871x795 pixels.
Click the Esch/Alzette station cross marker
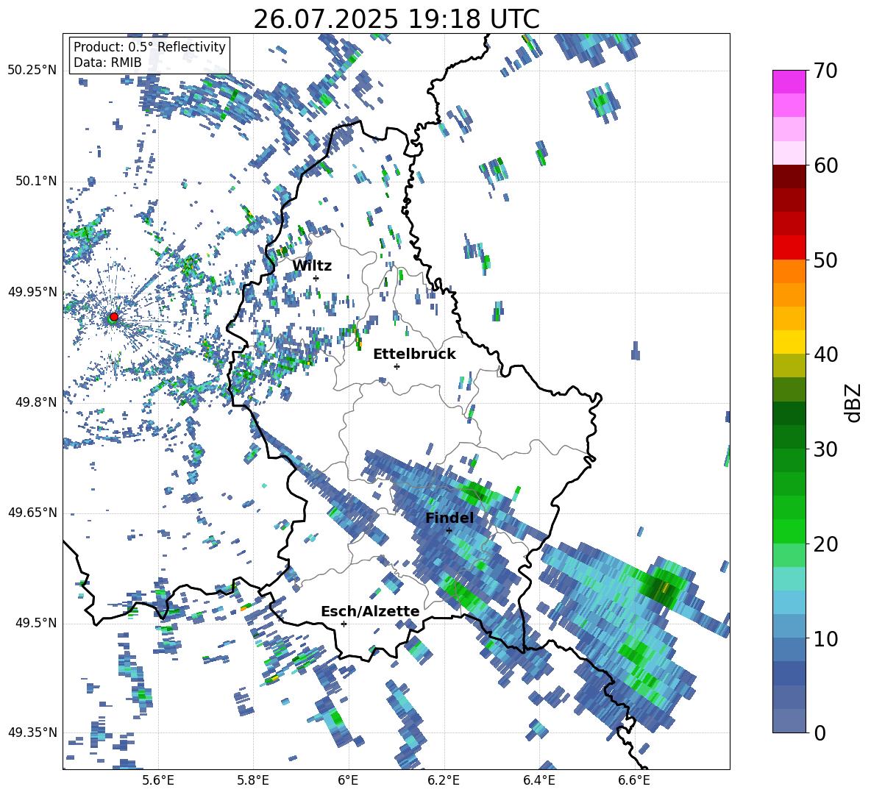click(x=344, y=624)
